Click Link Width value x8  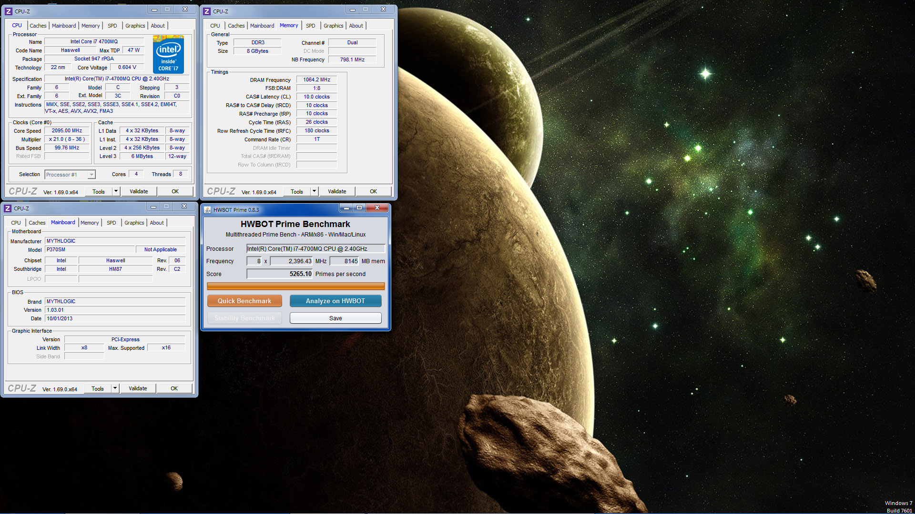pyautogui.click(x=84, y=347)
